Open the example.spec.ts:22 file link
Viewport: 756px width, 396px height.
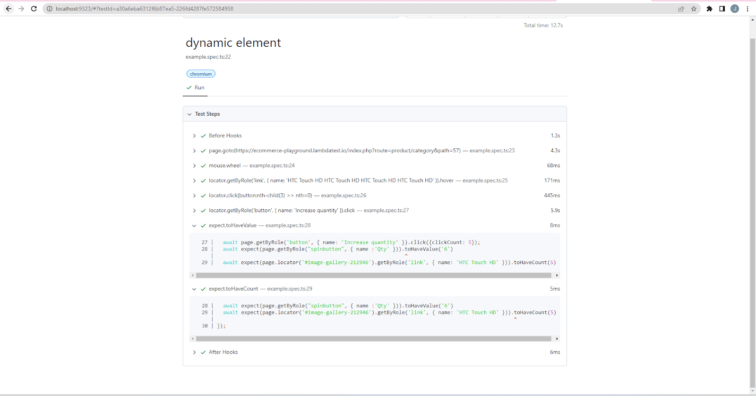pos(208,57)
